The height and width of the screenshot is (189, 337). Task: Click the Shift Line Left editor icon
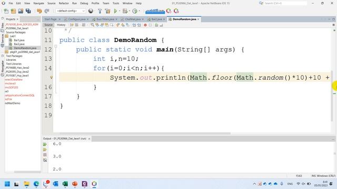tap(134, 25)
